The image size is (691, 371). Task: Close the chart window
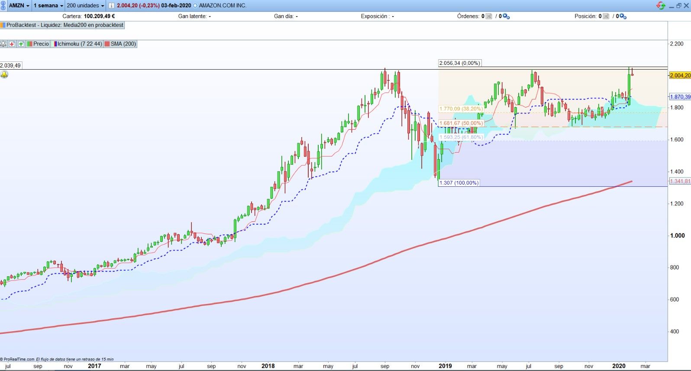(x=686, y=6)
